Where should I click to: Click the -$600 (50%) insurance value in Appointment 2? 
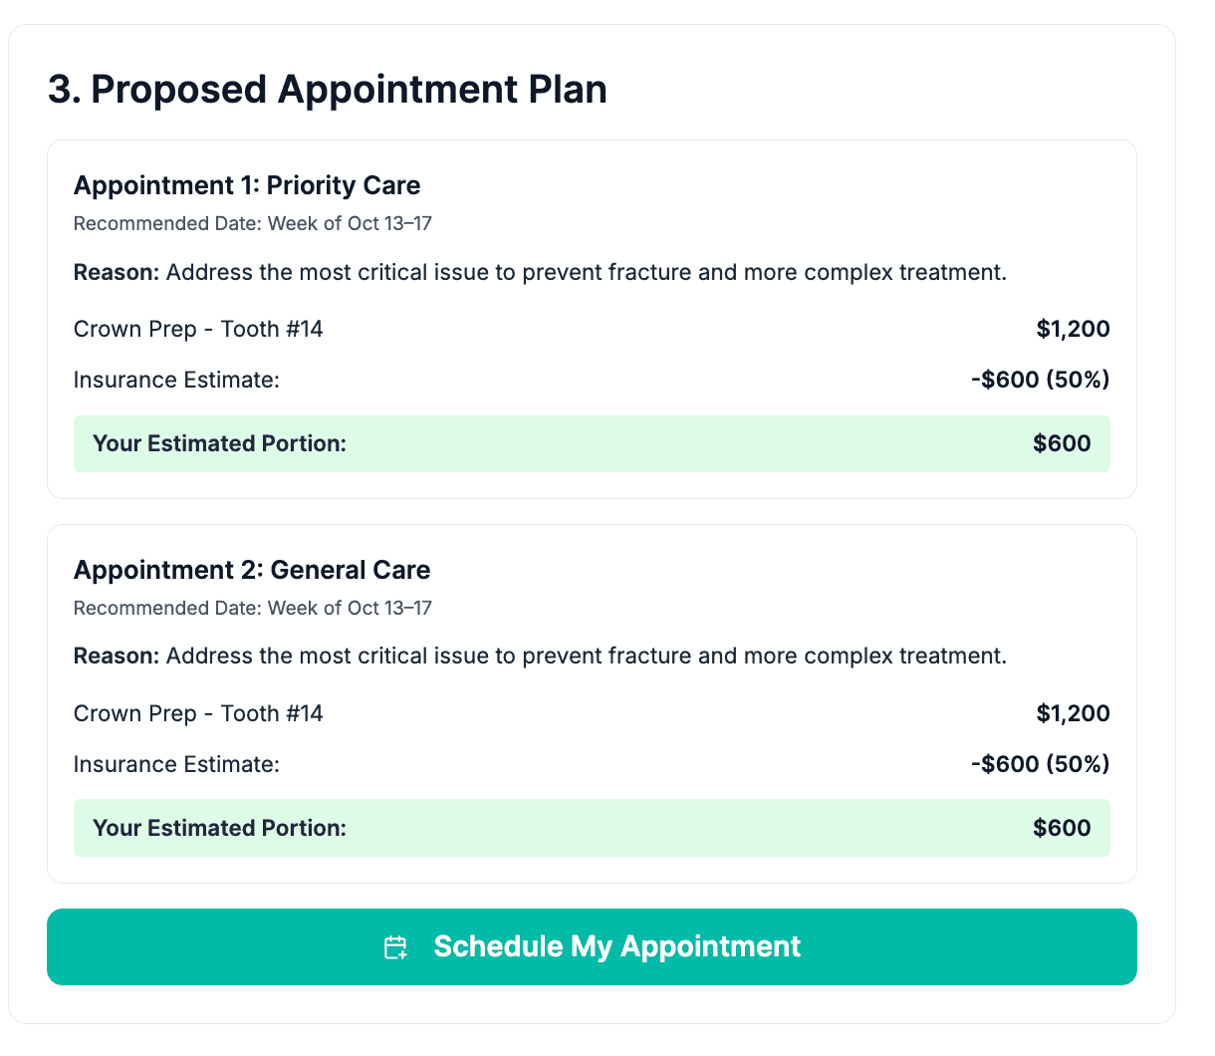1039,764
